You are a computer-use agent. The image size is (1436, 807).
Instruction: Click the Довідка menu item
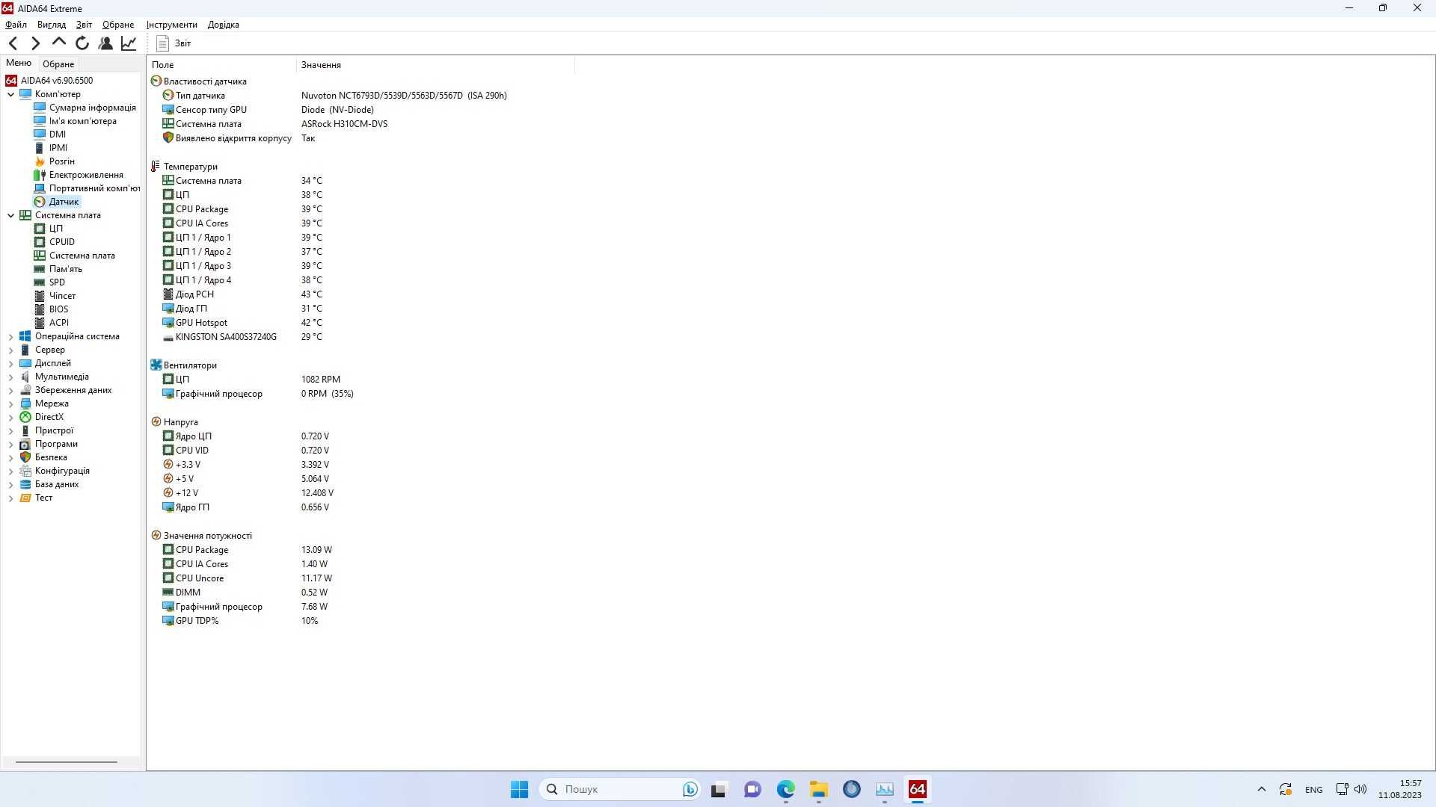click(x=223, y=25)
